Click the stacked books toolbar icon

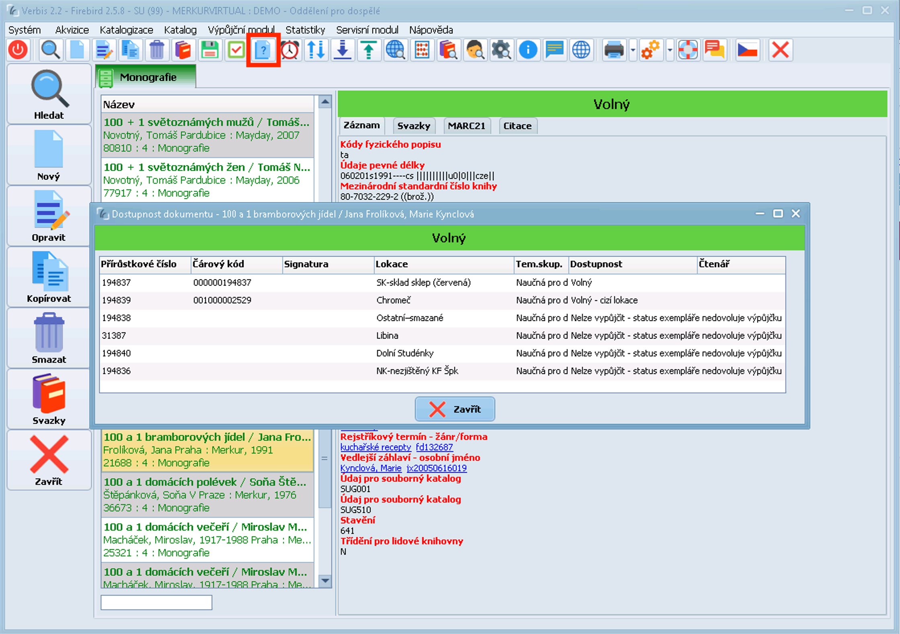click(183, 50)
